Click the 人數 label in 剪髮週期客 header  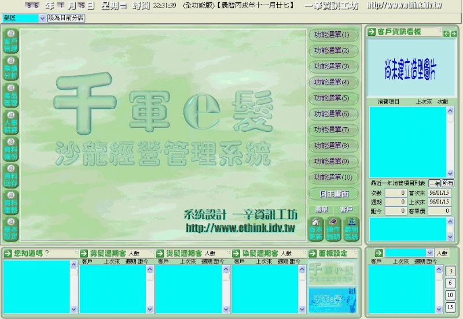click(134, 254)
